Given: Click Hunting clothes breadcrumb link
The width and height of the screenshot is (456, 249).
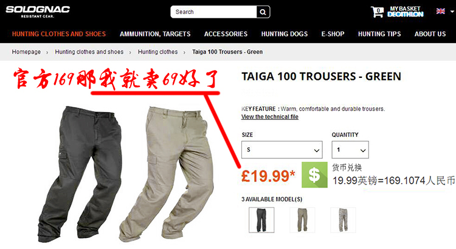Looking at the screenshot, I should (x=157, y=52).
